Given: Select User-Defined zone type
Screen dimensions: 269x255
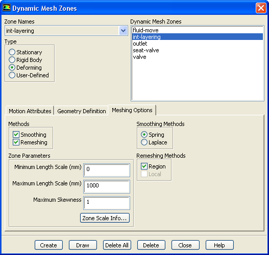Looking at the screenshot, I should coord(12,75).
